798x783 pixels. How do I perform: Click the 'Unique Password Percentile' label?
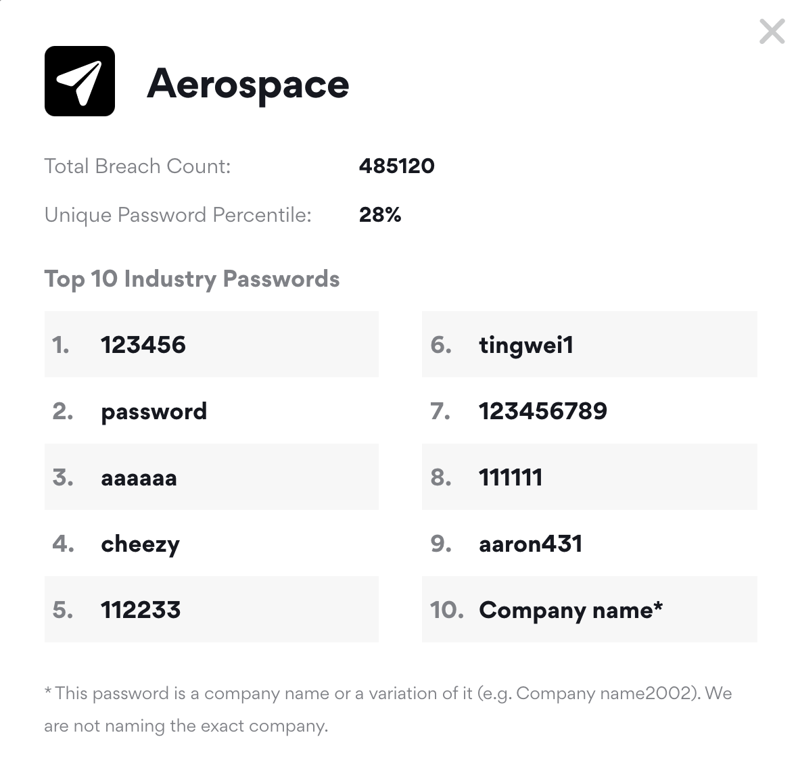pyautogui.click(x=178, y=215)
